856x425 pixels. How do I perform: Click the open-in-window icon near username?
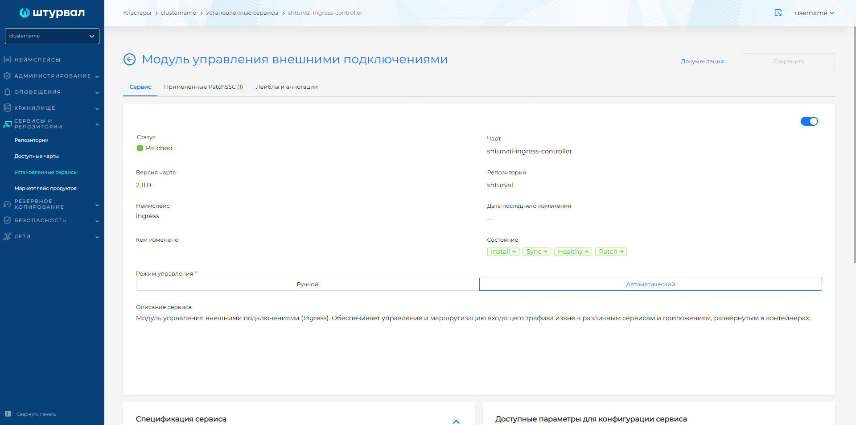point(778,13)
